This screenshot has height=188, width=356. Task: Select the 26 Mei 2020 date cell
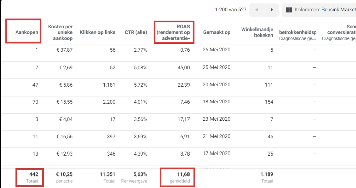(x=217, y=50)
